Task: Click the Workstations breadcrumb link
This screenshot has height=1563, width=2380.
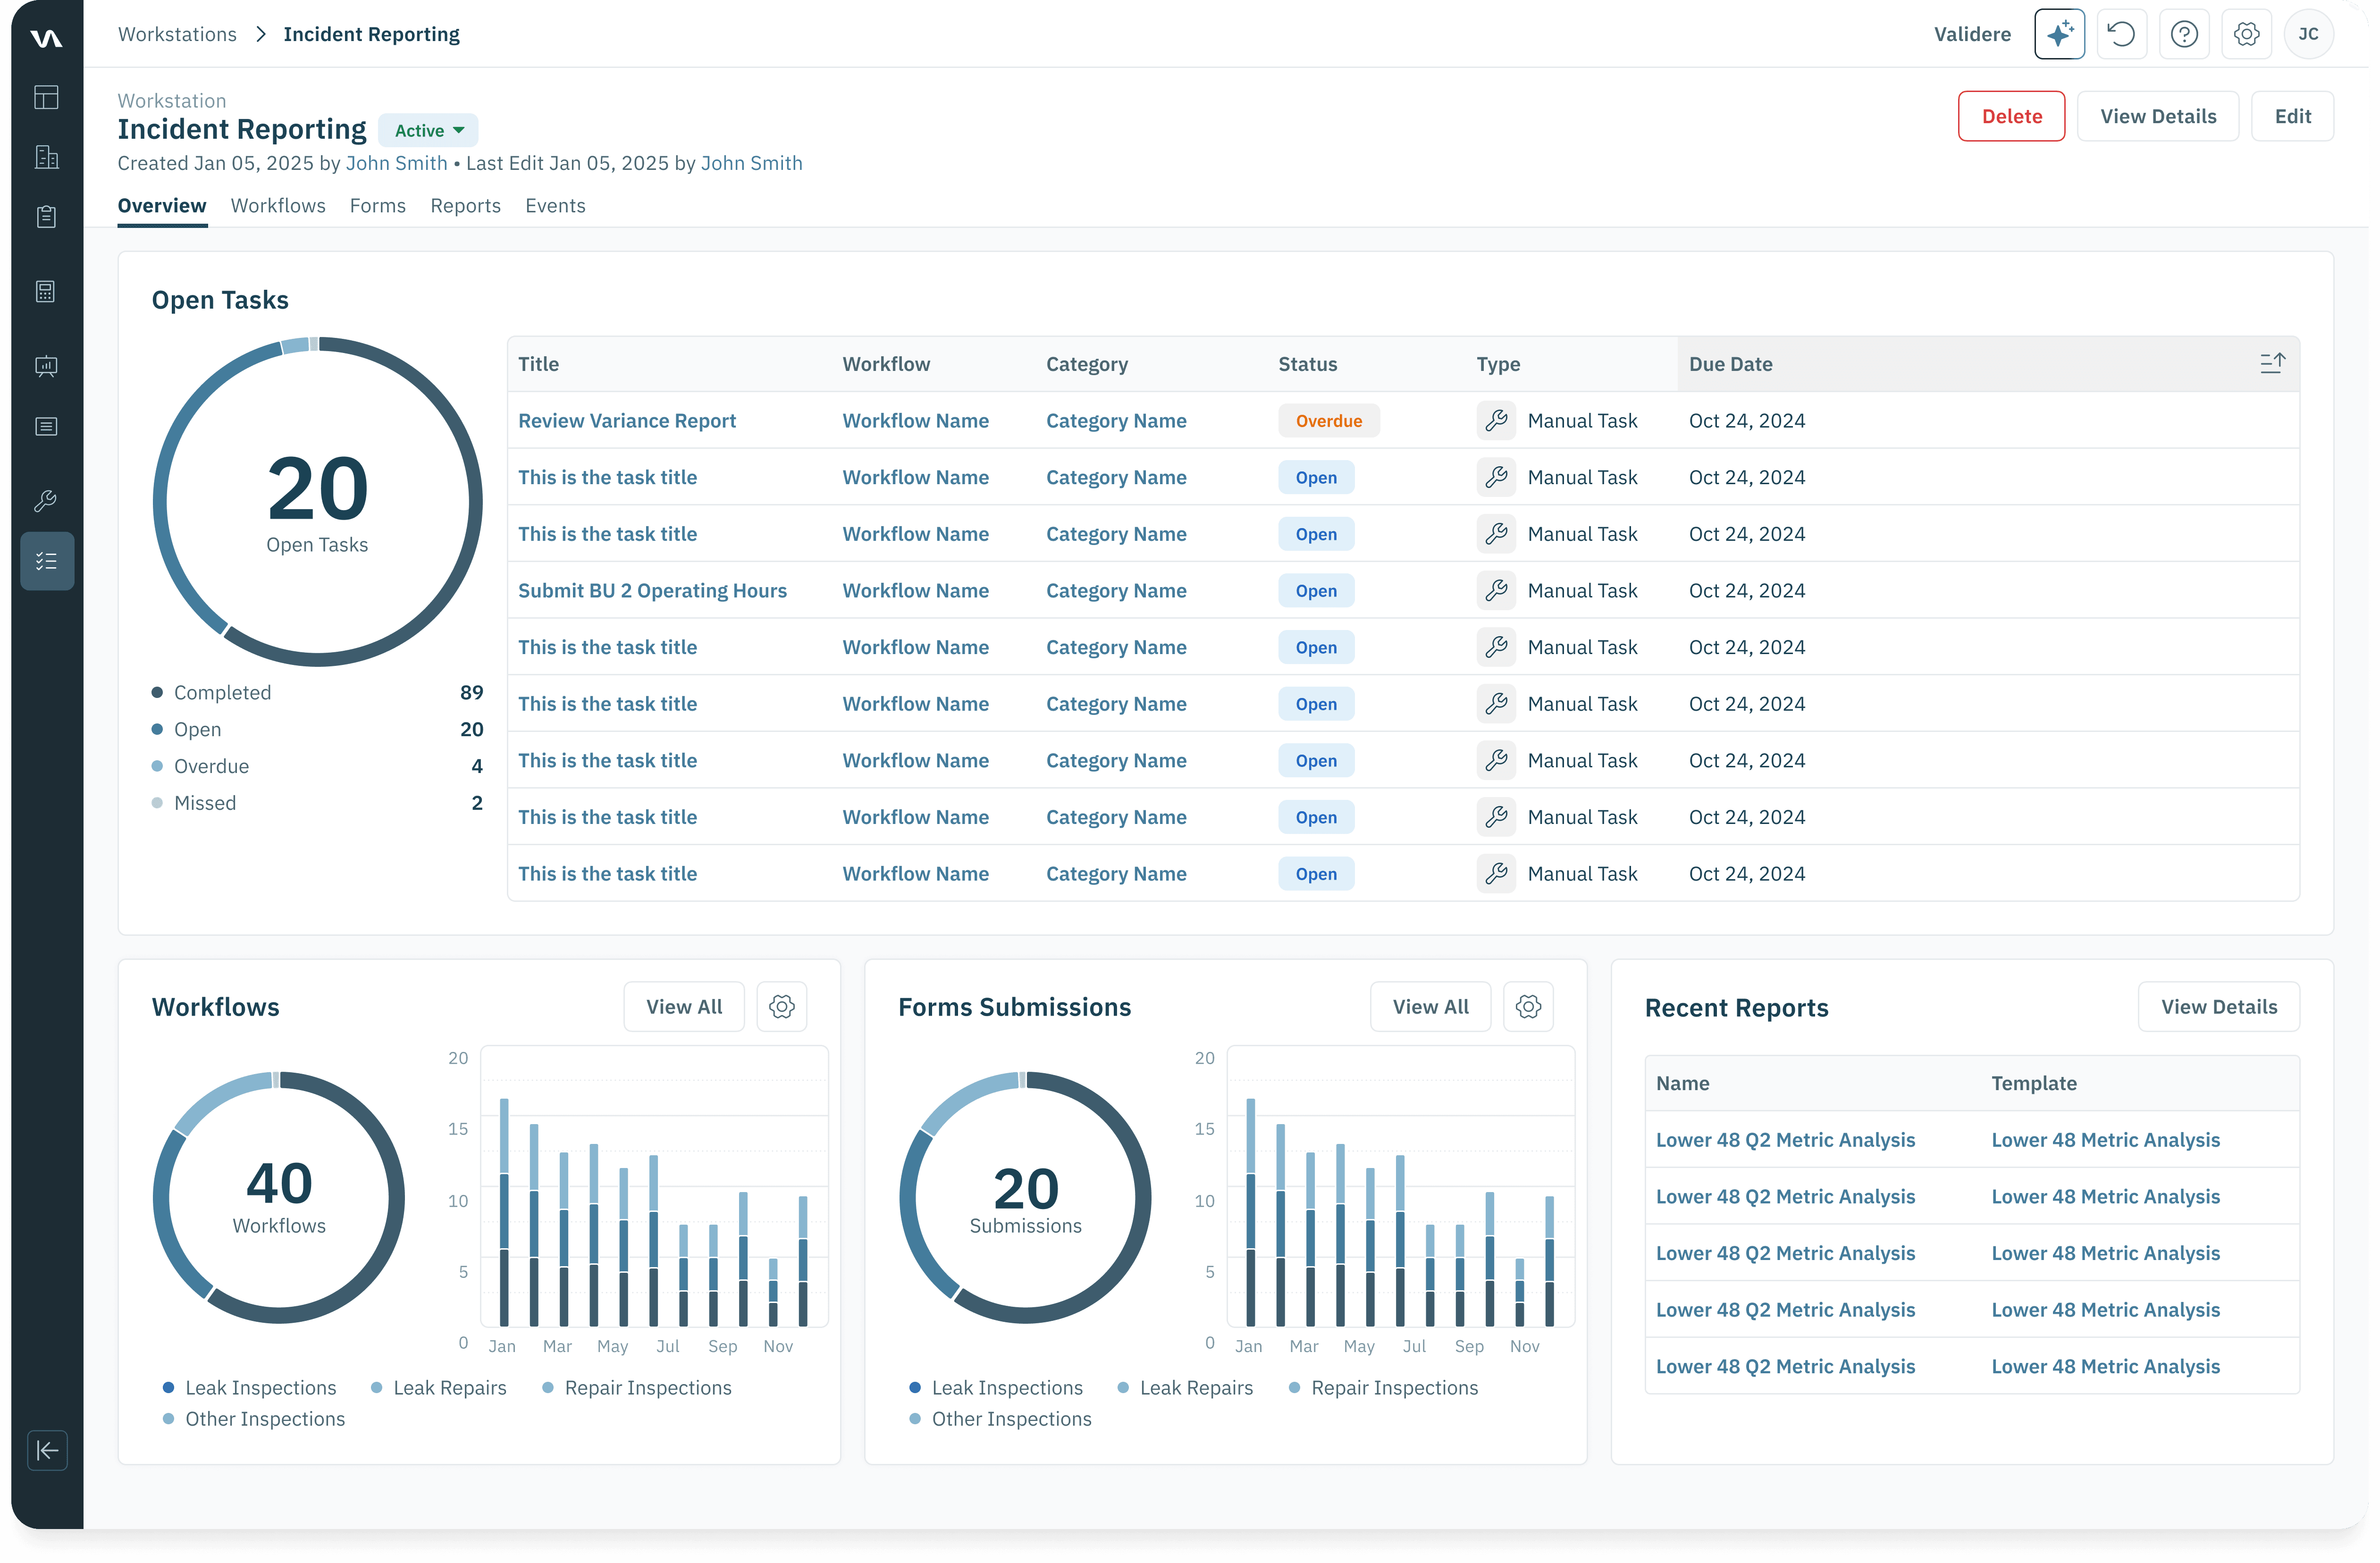Action: pos(177,34)
